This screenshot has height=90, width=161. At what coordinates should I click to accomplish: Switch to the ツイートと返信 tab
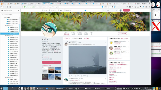(77, 38)
